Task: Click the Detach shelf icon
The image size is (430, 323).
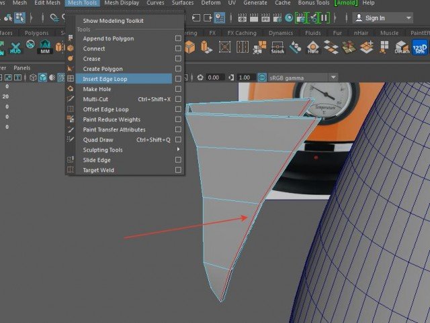Action: tap(402, 47)
